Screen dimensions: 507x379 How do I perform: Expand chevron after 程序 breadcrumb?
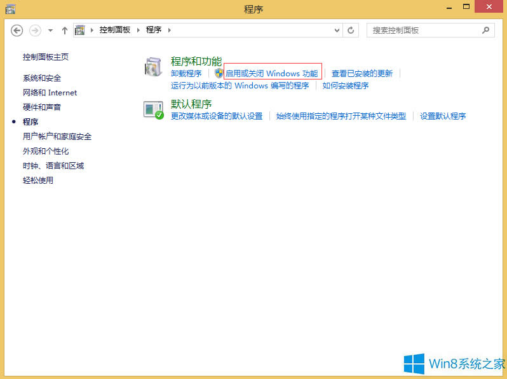[169, 31]
